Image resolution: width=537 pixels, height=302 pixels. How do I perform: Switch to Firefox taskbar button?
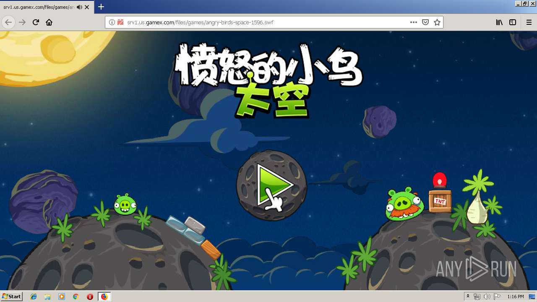tap(104, 297)
